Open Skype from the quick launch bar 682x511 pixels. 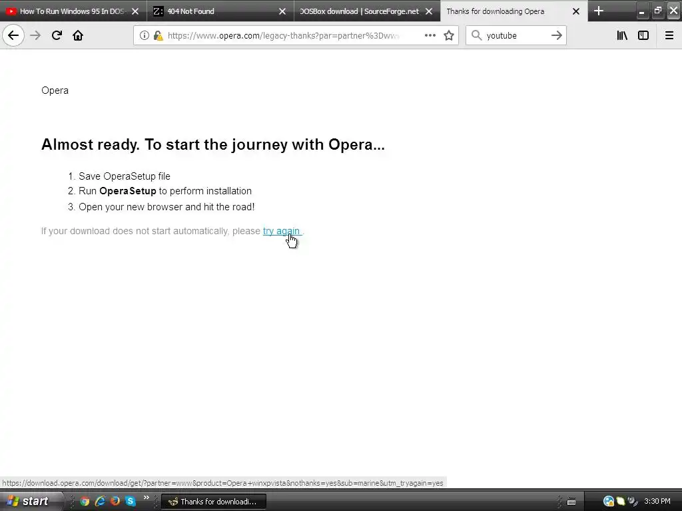[130, 501]
